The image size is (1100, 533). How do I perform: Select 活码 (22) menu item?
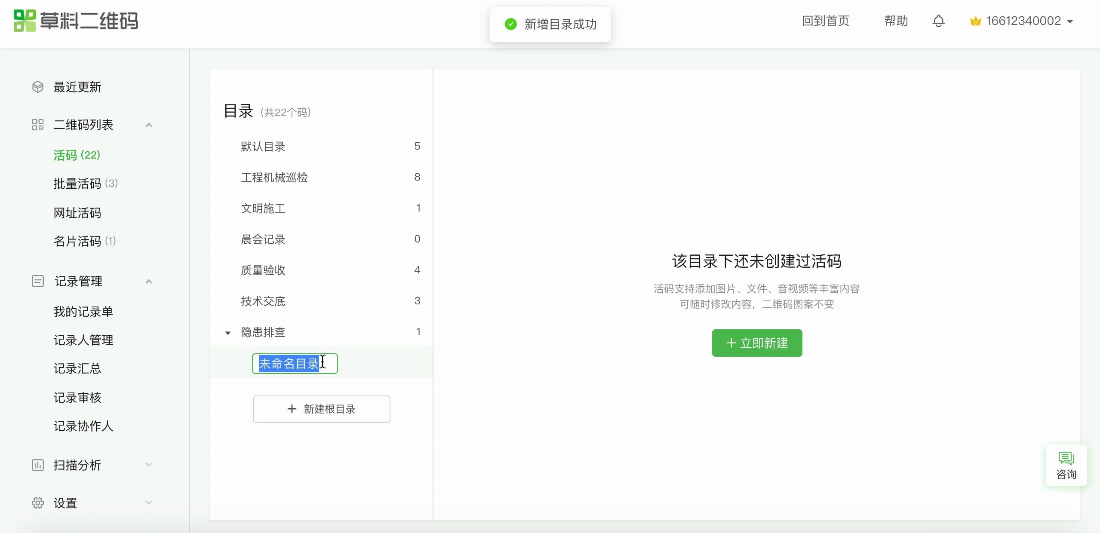(77, 155)
